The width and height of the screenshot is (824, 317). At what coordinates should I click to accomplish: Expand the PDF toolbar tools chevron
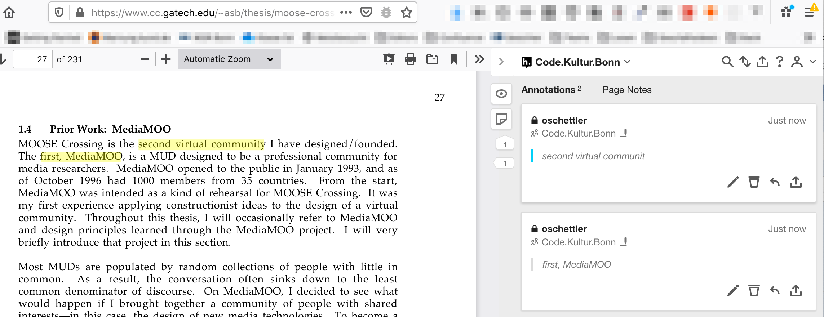[479, 59]
